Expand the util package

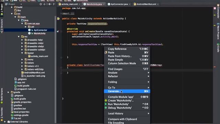[25, 27]
